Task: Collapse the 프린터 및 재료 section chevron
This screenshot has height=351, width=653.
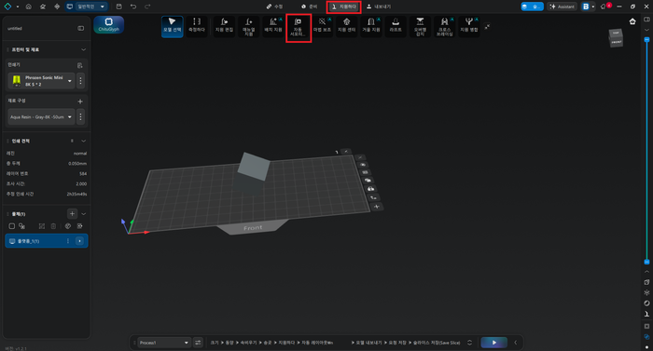Action: [x=83, y=49]
